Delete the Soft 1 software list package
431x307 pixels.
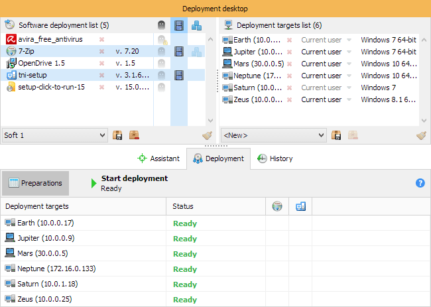coord(134,135)
